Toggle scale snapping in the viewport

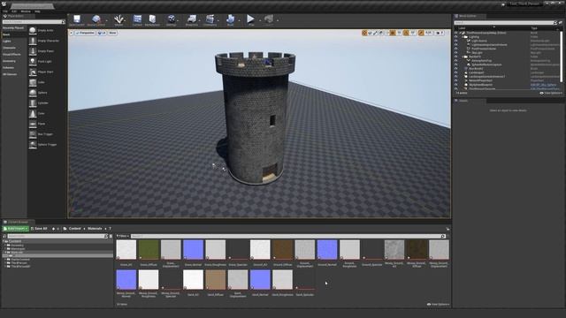pos(421,33)
